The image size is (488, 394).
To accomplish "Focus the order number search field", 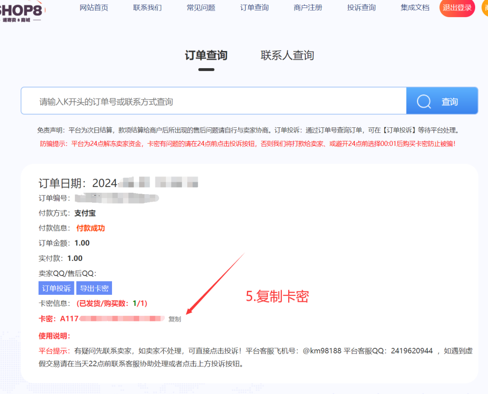I will (x=214, y=101).
